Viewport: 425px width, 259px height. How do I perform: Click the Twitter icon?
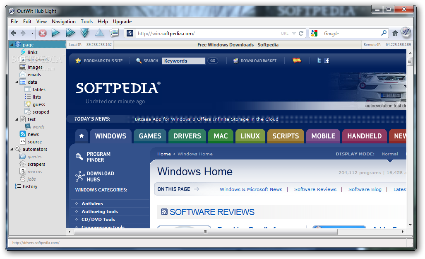[319, 61]
